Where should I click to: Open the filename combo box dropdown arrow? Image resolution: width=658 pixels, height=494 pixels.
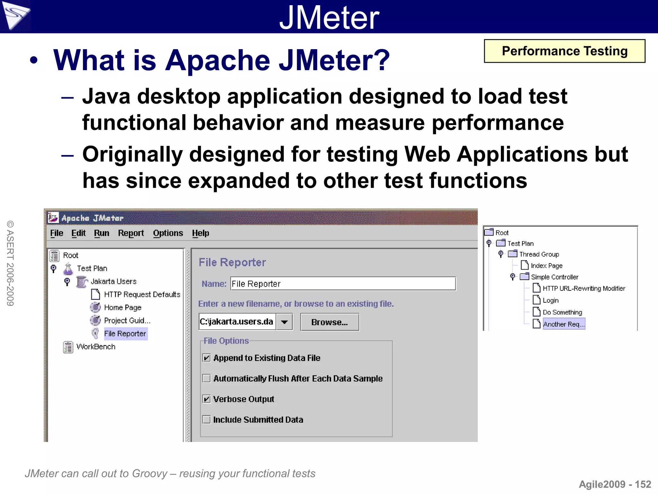coord(284,322)
